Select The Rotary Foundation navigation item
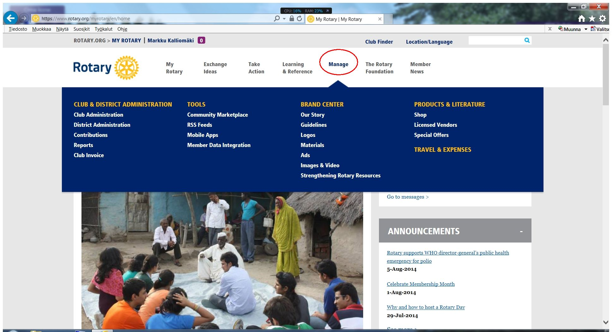The image size is (612, 332). pyautogui.click(x=379, y=68)
